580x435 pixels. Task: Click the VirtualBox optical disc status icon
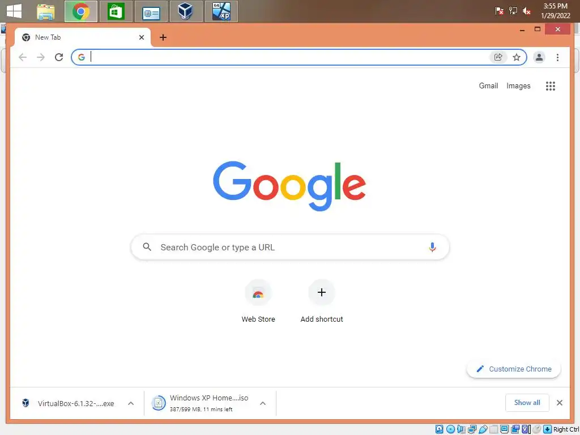click(450, 429)
